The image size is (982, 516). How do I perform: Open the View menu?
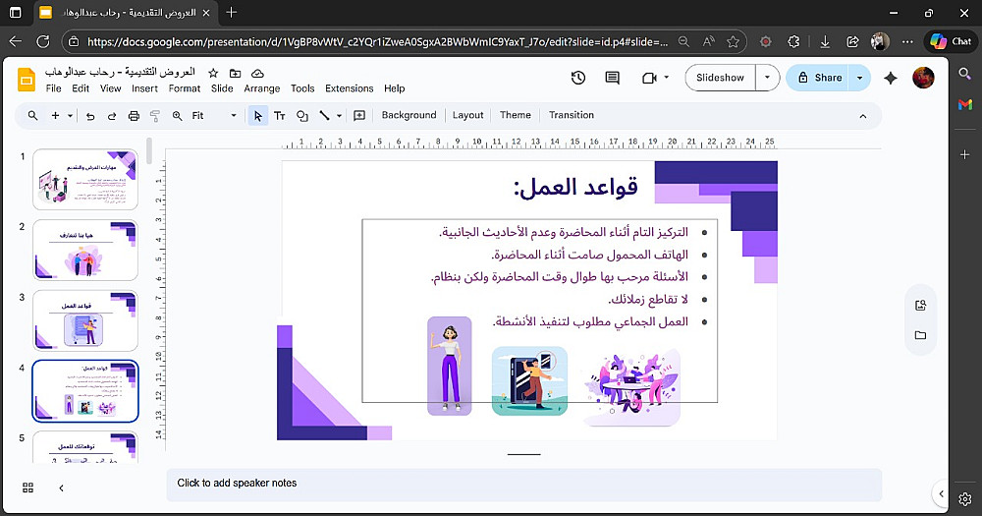[x=110, y=88]
